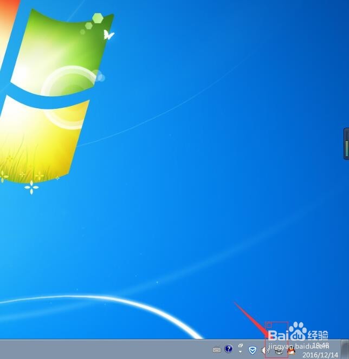The height and width of the screenshot is (359, 349).
Task: Click the restore window icon in language bar
Action: tap(241, 345)
